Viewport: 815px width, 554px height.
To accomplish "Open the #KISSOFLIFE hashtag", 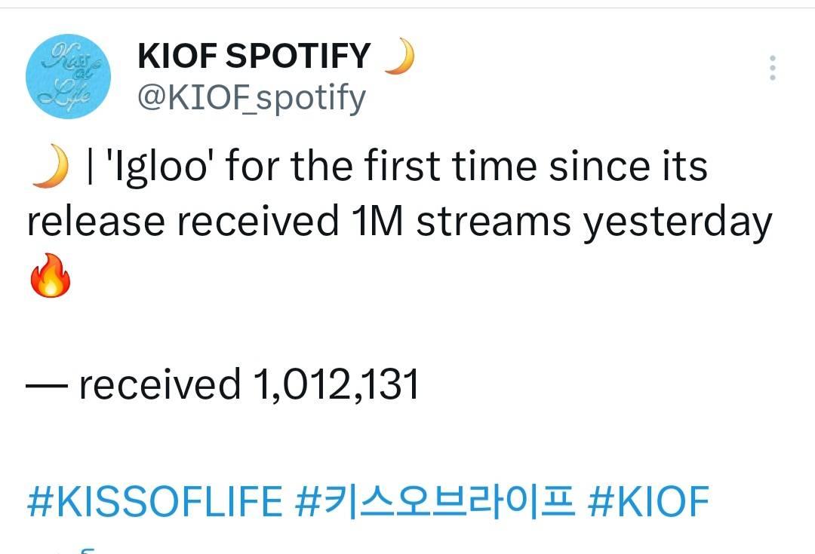I will (155, 501).
